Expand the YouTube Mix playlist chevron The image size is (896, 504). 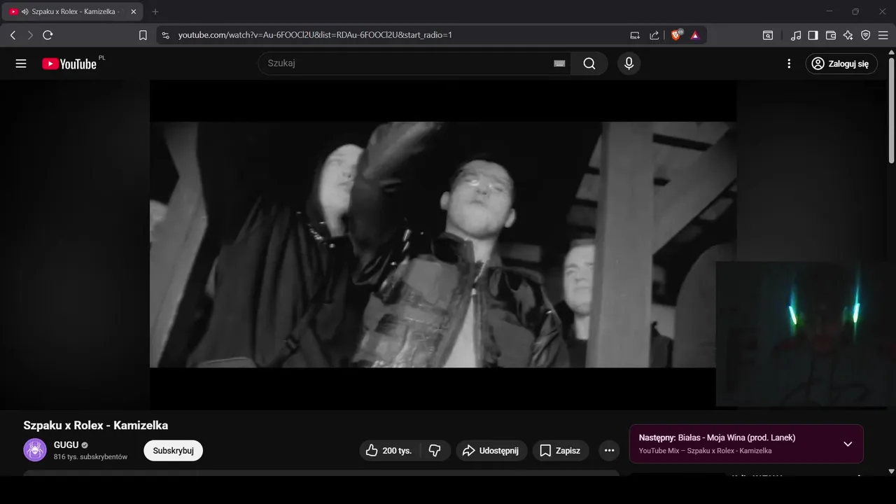click(x=848, y=444)
